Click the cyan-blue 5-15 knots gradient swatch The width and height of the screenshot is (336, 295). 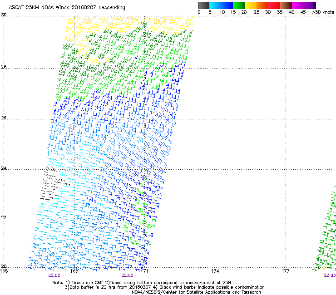221,5
